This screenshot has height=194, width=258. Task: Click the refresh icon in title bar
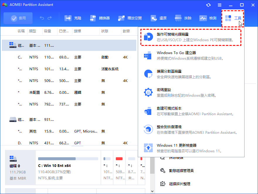click(208, 5)
